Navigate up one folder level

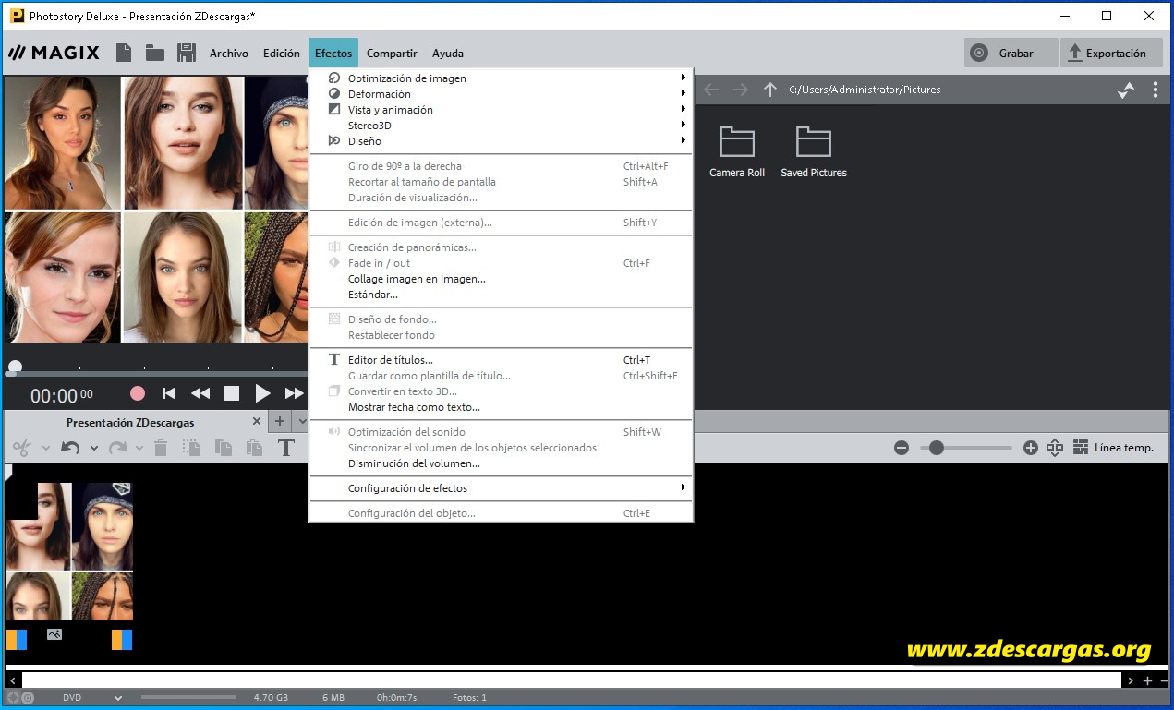(769, 90)
